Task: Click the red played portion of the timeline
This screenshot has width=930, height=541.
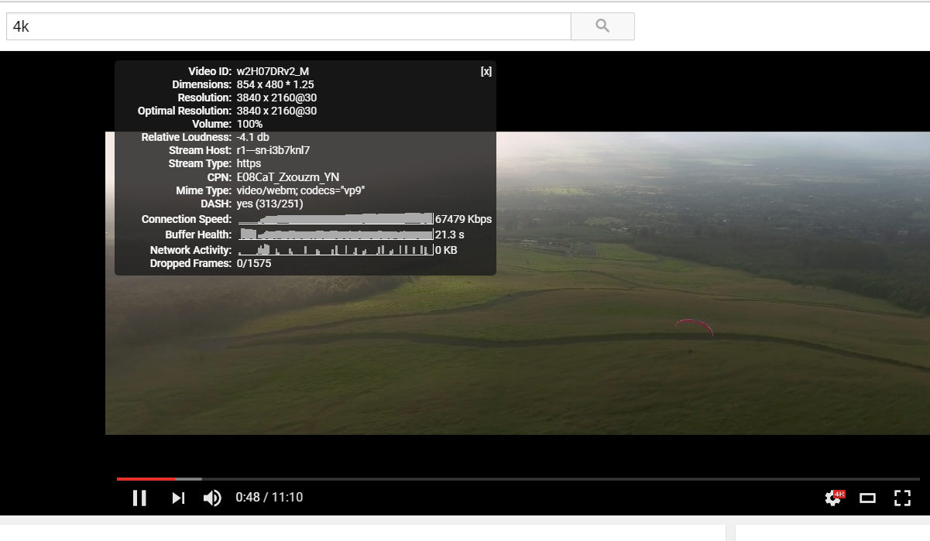Action: 146,479
